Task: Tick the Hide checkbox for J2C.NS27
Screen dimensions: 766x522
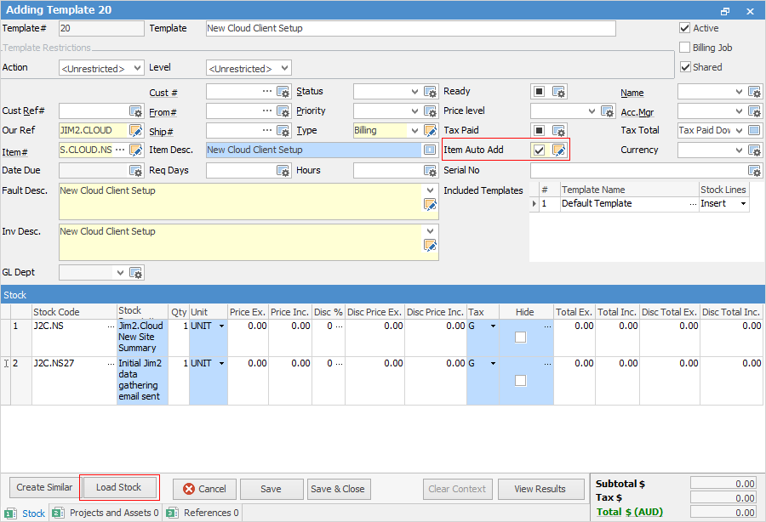Action: 520,380
